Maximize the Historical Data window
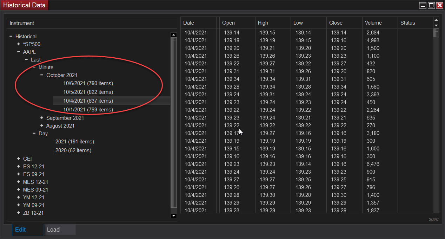The width and height of the screenshot is (445, 239). [431, 5]
